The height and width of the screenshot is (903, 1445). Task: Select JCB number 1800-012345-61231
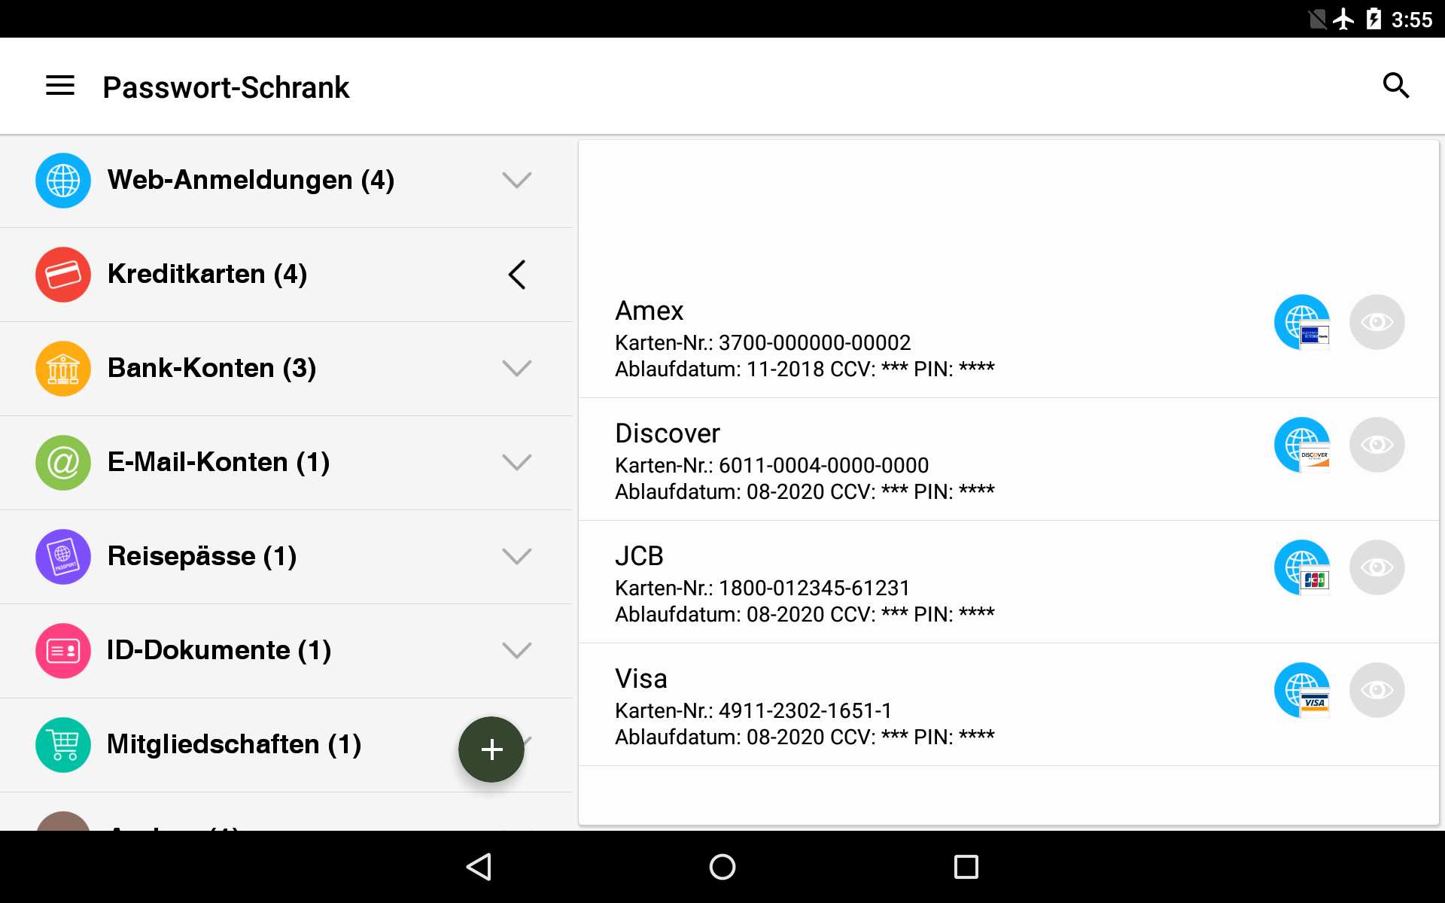(814, 588)
